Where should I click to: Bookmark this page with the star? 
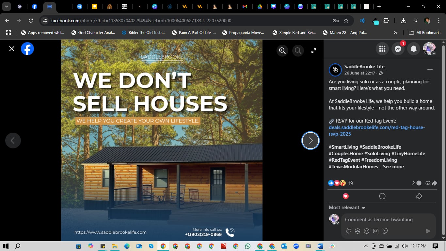(346, 21)
